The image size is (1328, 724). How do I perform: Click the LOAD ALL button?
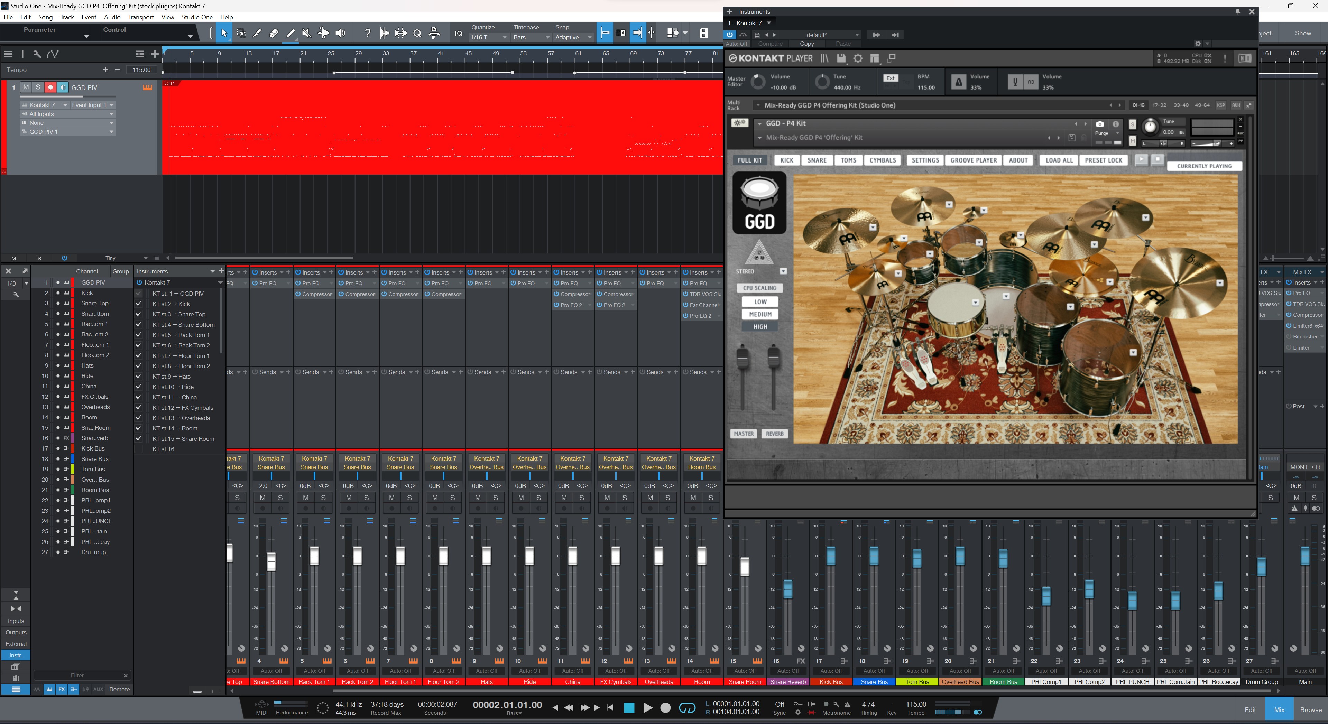pyautogui.click(x=1059, y=160)
